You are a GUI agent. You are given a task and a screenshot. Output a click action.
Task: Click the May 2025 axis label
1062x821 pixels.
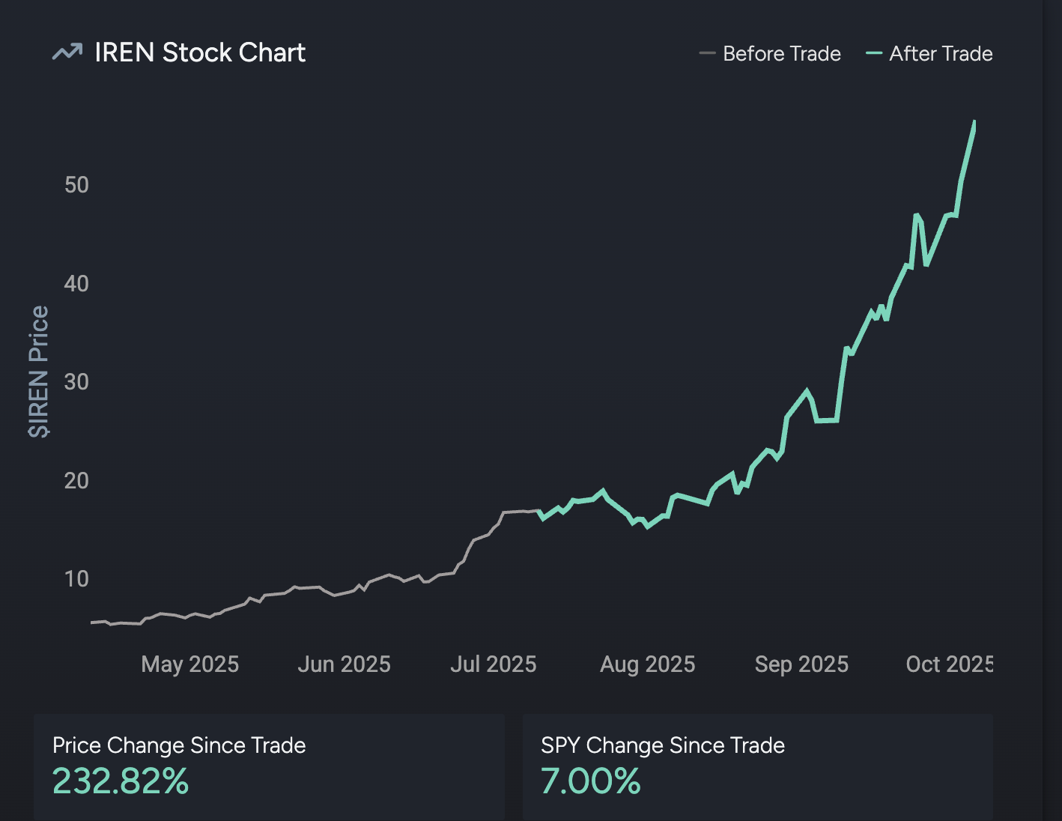pos(189,664)
